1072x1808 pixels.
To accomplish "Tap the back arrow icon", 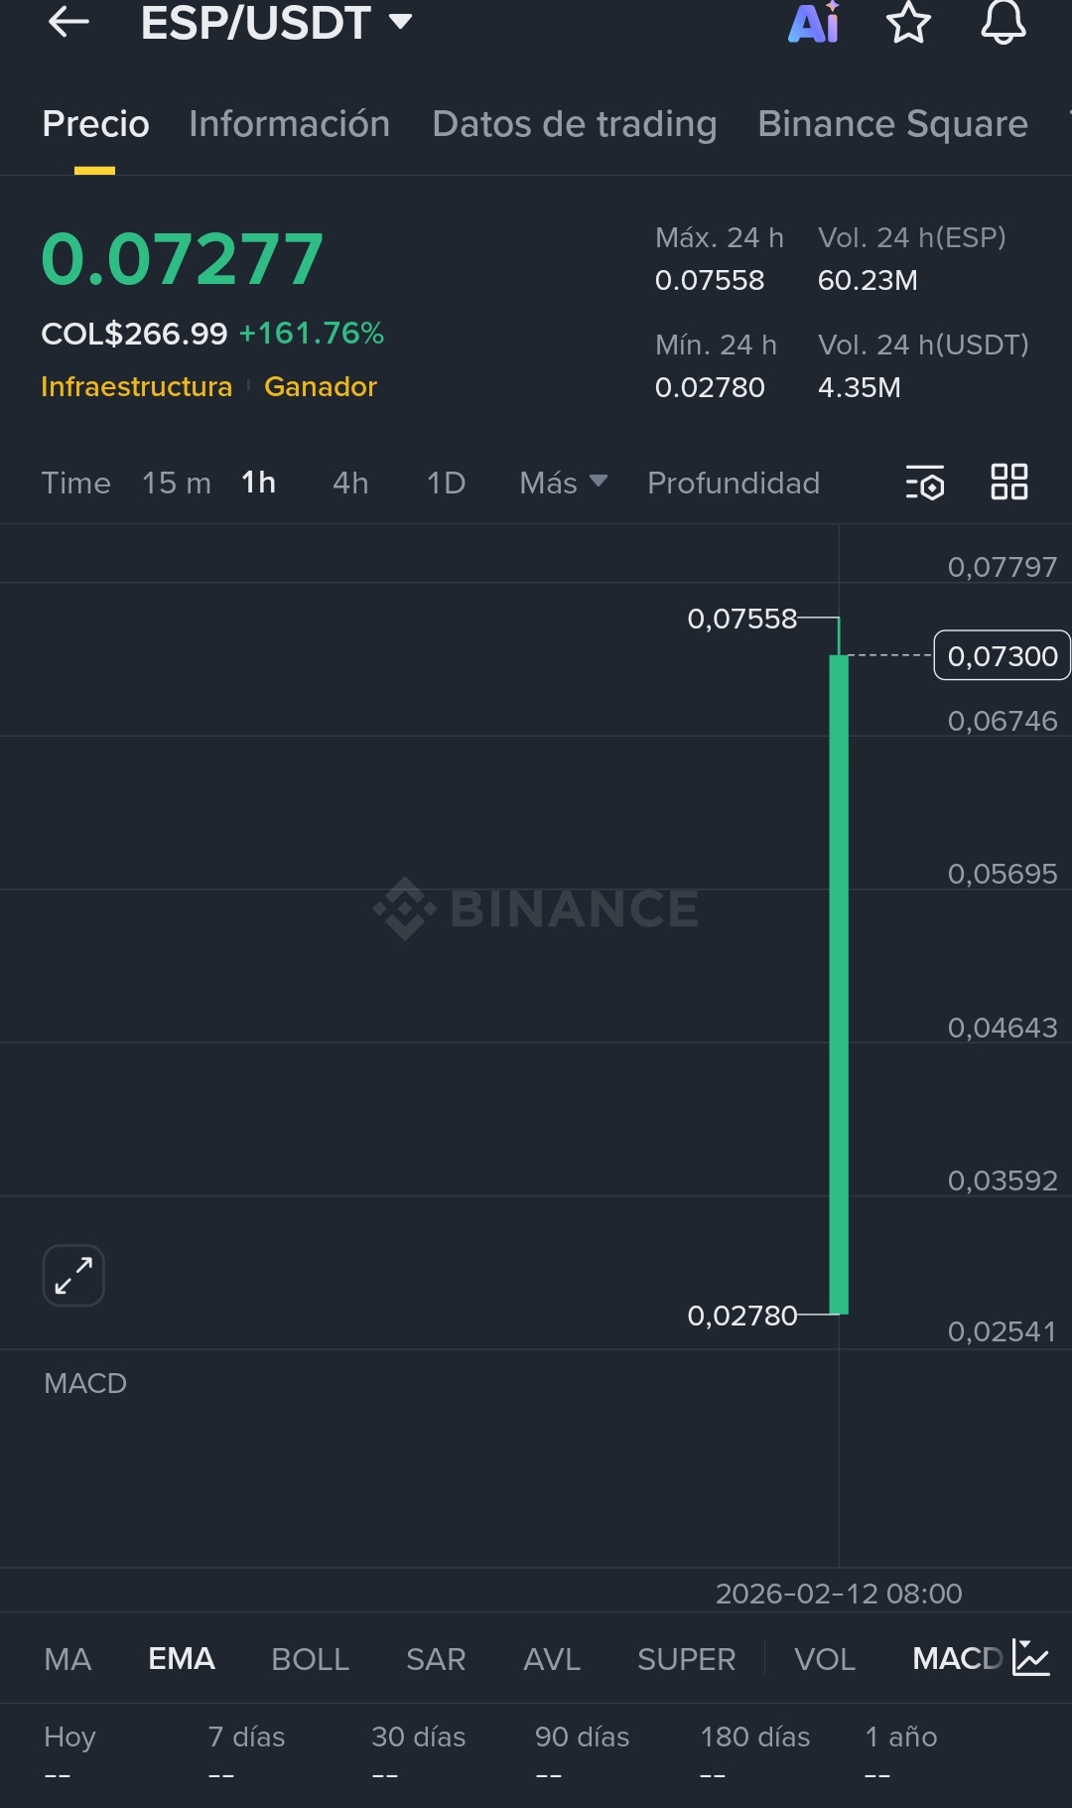I will pyautogui.click(x=68, y=22).
